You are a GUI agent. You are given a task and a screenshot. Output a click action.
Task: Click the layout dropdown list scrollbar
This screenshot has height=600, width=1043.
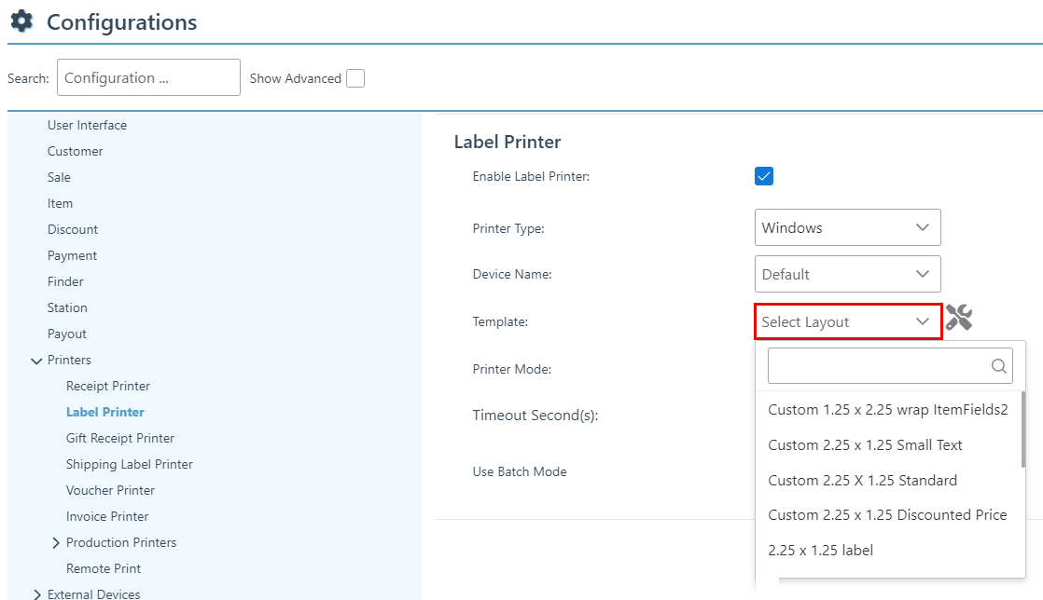click(x=1022, y=429)
